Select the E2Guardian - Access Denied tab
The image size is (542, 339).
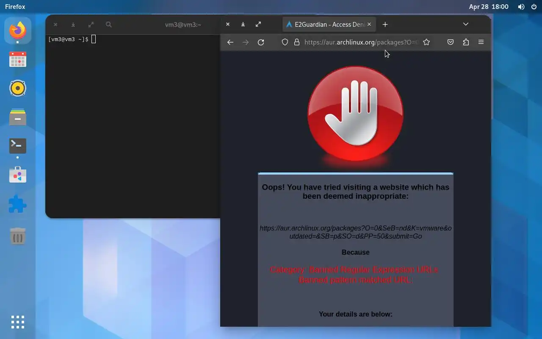[329, 25]
